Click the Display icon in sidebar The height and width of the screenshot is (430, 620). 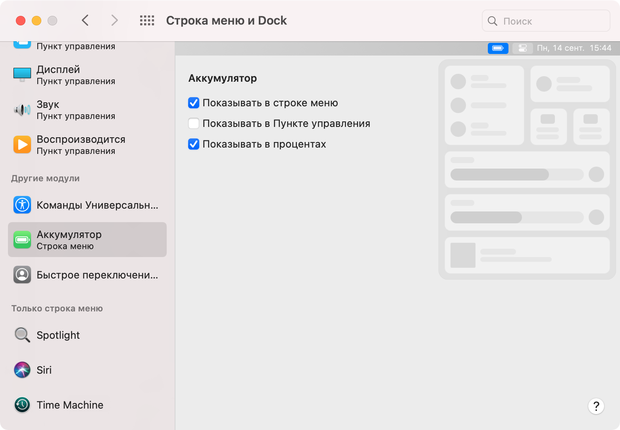(22, 75)
